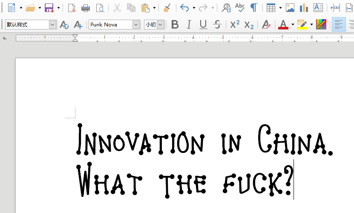
Task: Open Print Preview
Action: click(x=100, y=8)
